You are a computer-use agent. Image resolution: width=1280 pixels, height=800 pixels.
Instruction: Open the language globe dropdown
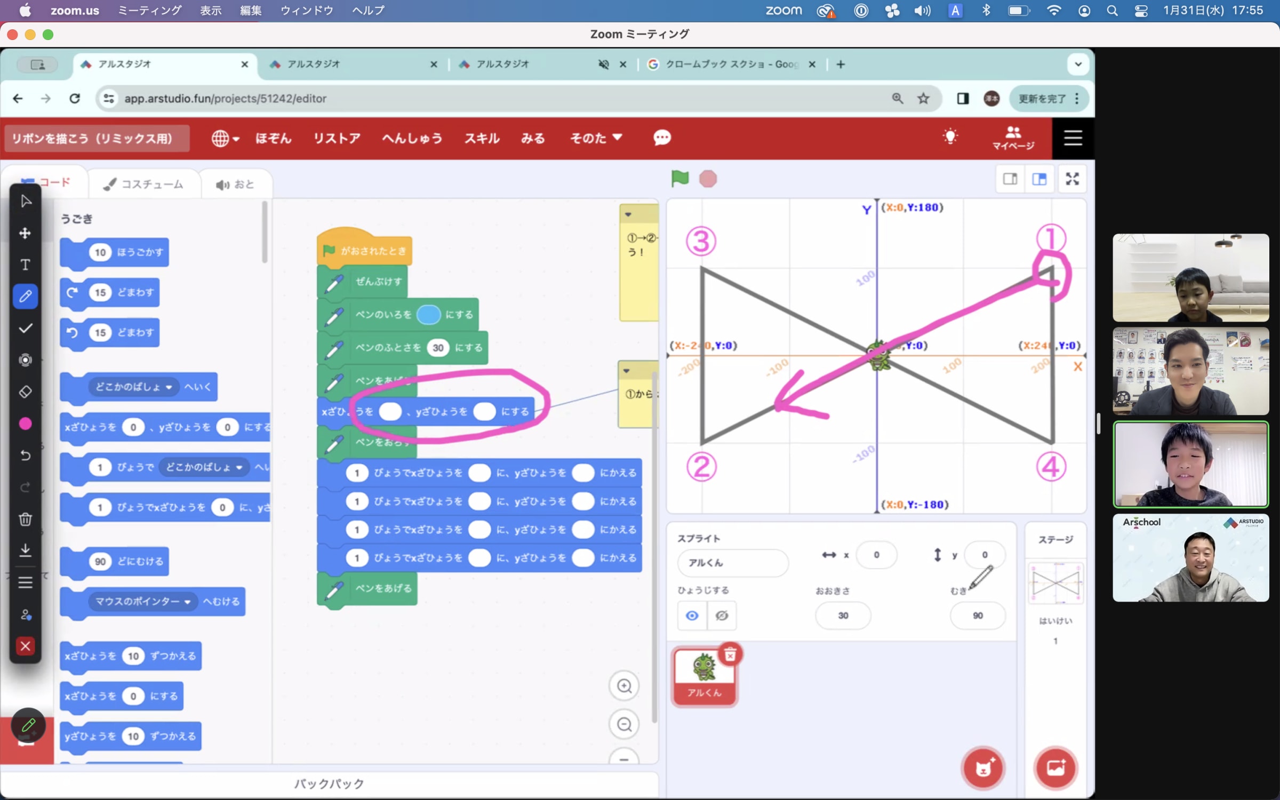[225, 138]
